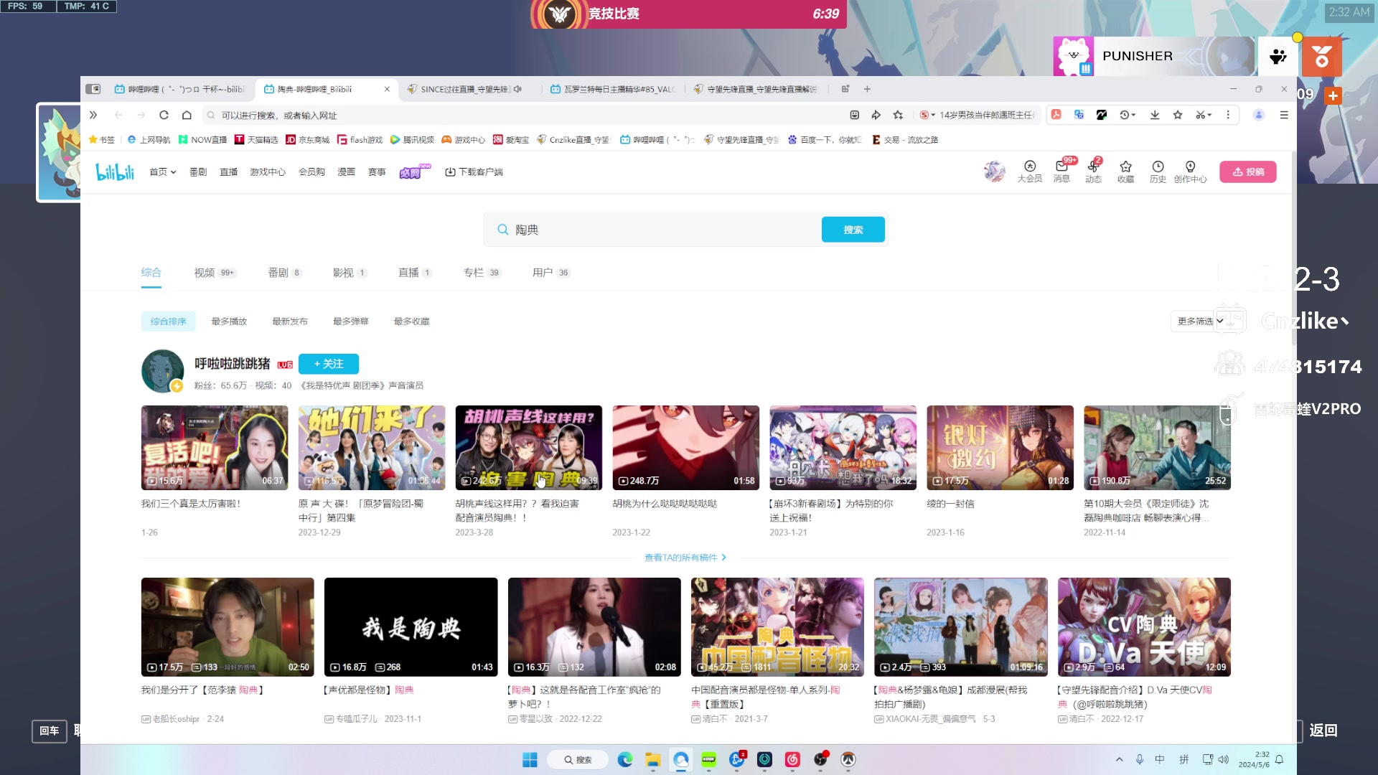Image resolution: width=1378 pixels, height=775 pixels.
Task: Expand the scissors extension dropdown arrow
Action: tap(1211, 115)
